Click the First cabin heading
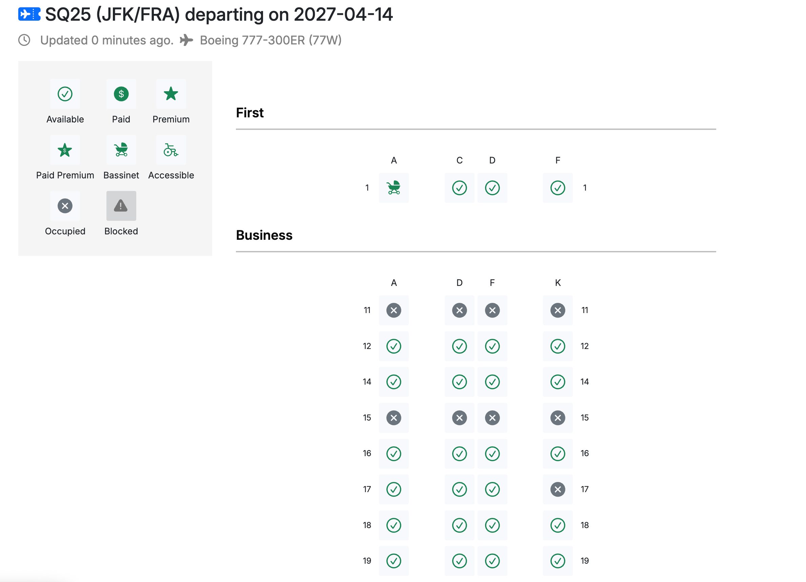The width and height of the screenshot is (806, 582). tap(250, 113)
